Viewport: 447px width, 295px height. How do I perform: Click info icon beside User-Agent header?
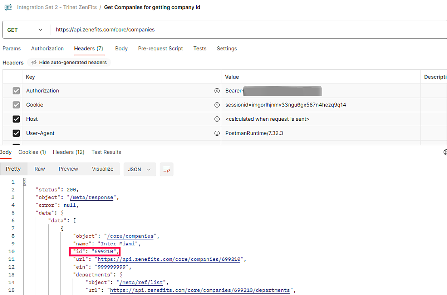(217, 133)
